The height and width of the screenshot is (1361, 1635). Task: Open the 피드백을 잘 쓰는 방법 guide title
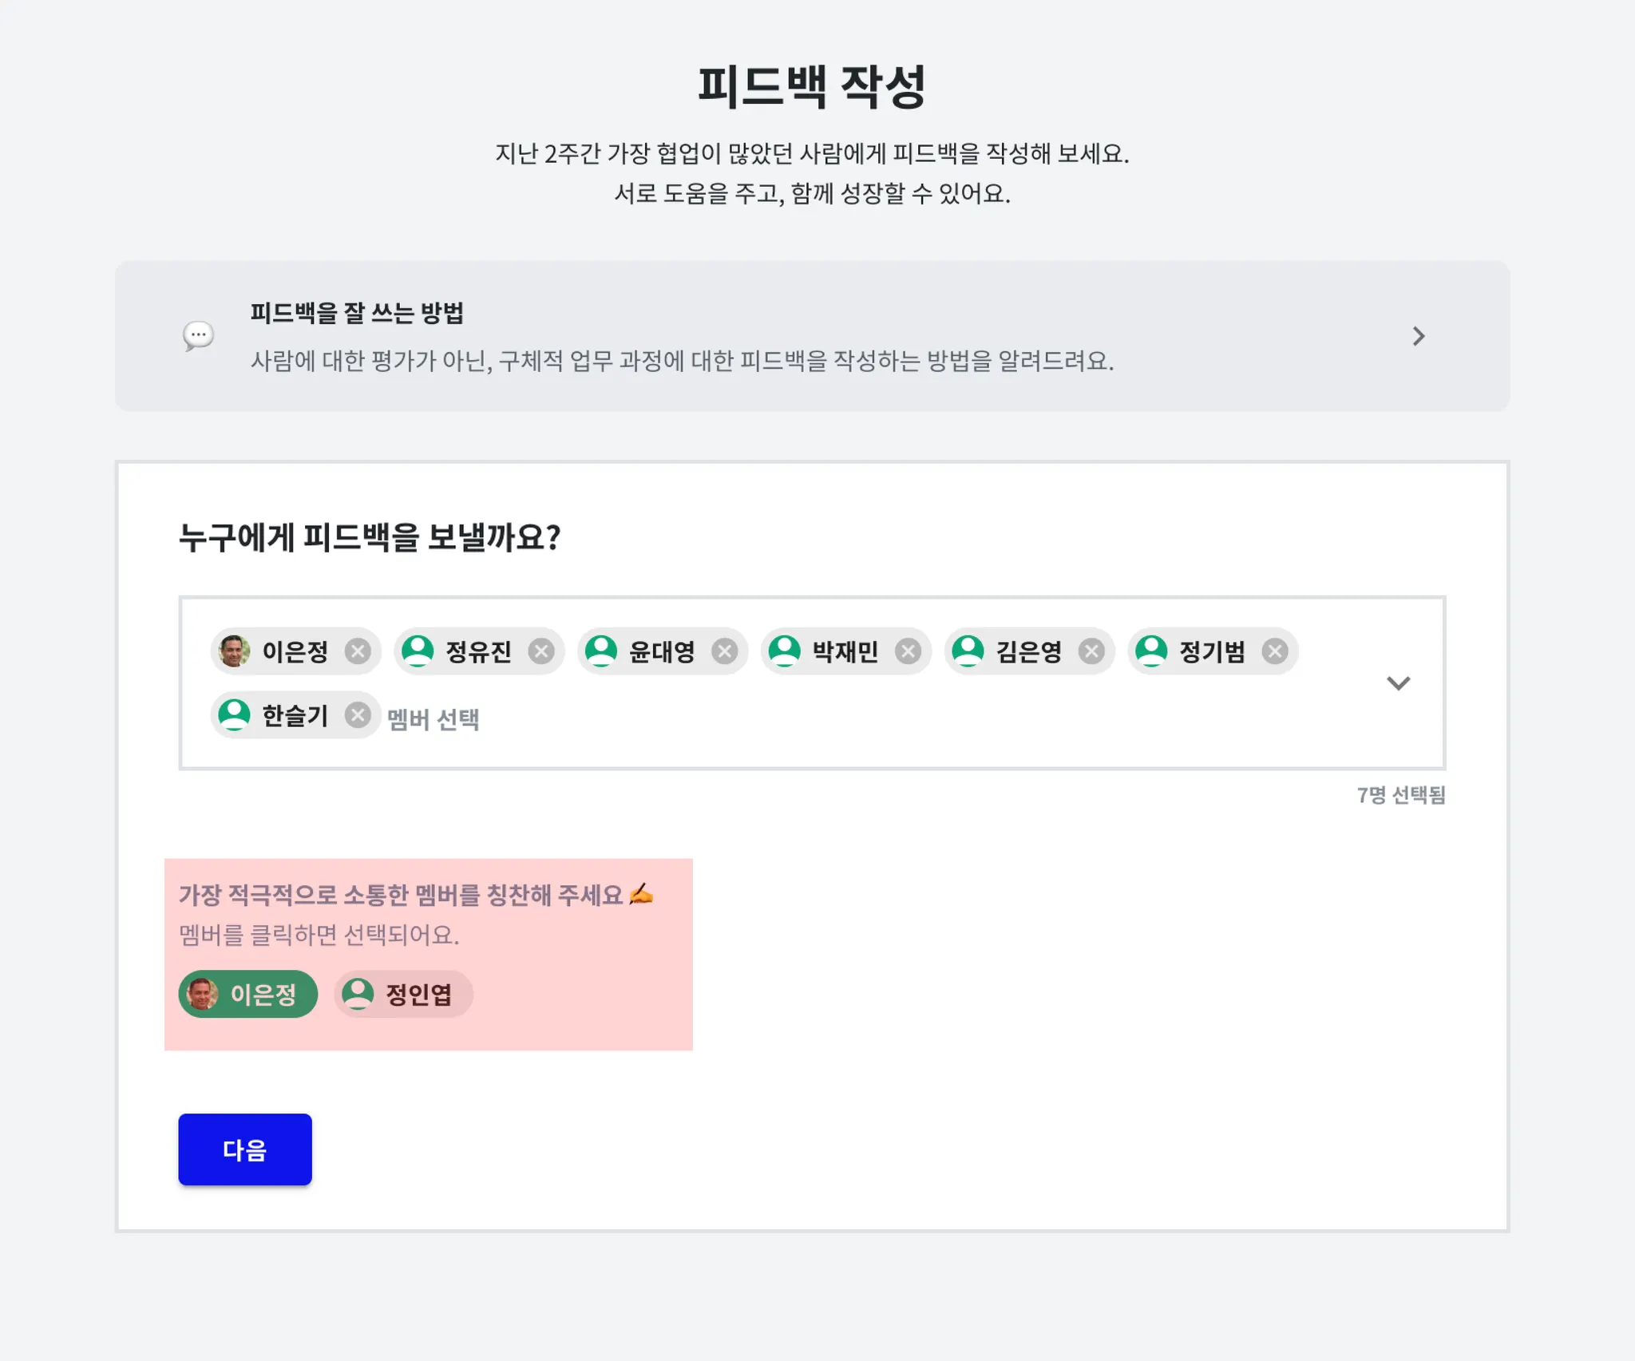tap(357, 312)
